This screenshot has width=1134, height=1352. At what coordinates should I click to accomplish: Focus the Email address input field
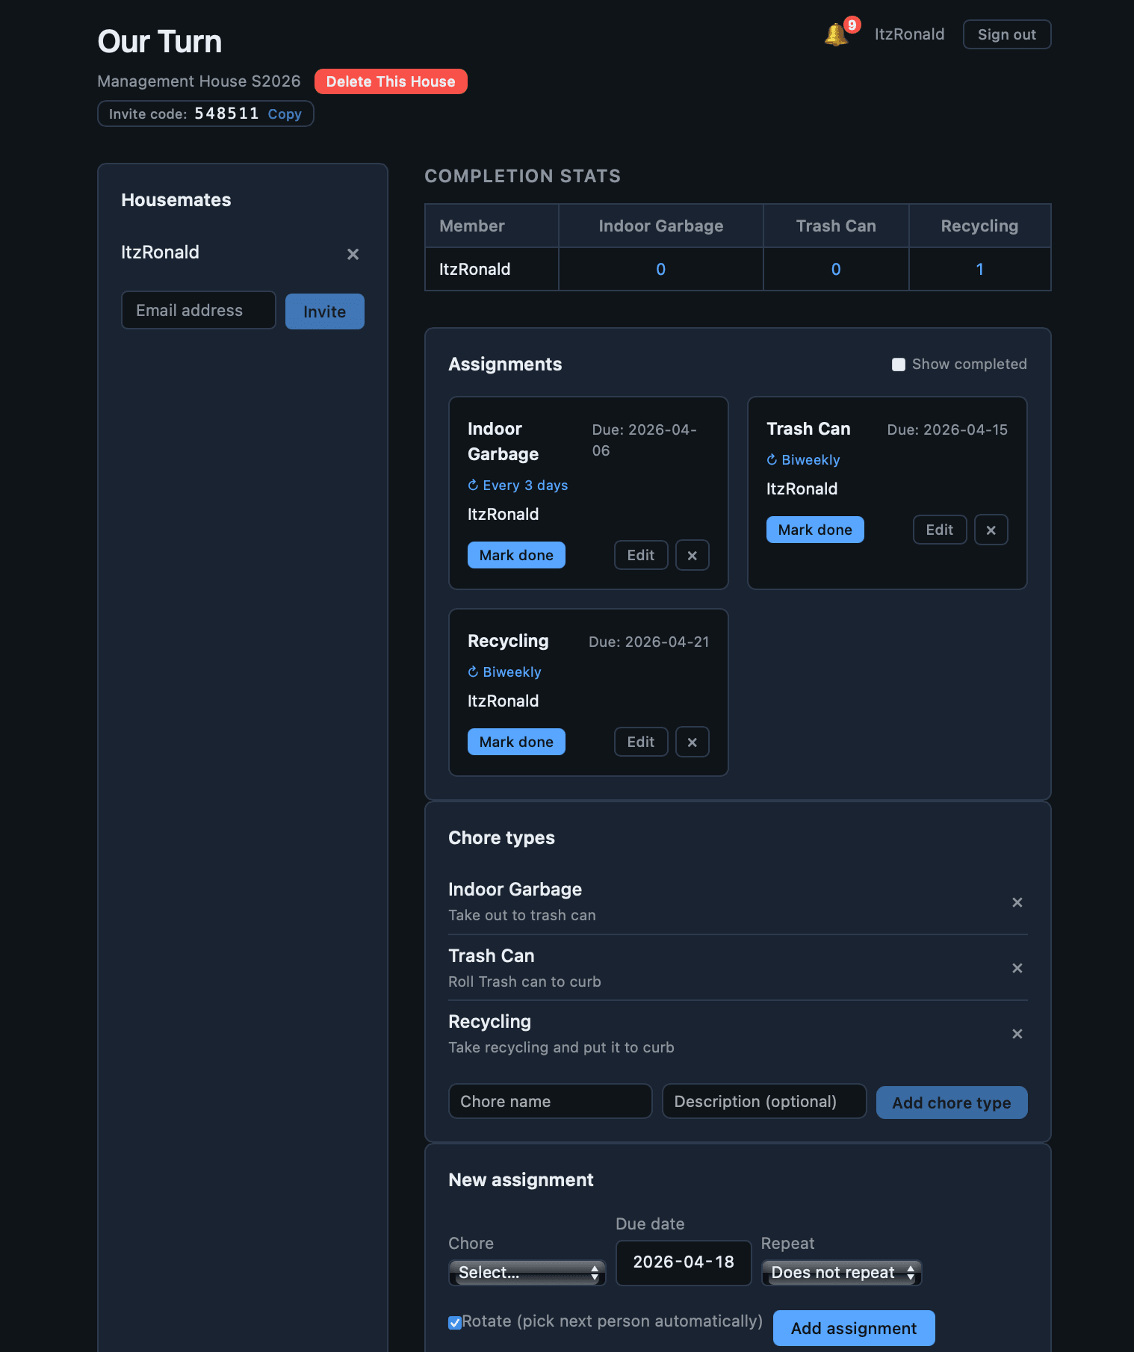(x=198, y=310)
